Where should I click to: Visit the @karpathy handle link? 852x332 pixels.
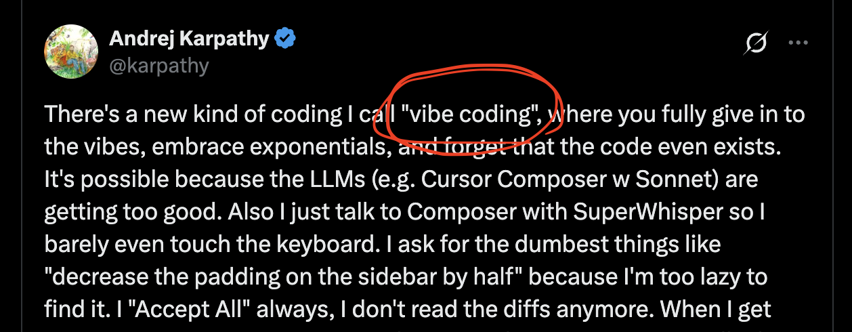coord(159,66)
